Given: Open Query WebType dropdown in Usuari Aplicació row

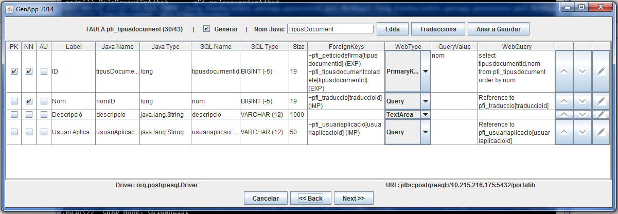Looking at the screenshot, I should point(425,132).
